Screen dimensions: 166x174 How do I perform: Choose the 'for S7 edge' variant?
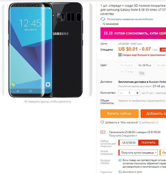pyautogui.click(x=127, y=71)
